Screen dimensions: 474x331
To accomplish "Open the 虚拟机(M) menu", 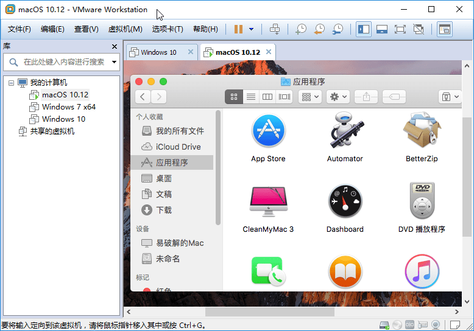I will click(125, 29).
